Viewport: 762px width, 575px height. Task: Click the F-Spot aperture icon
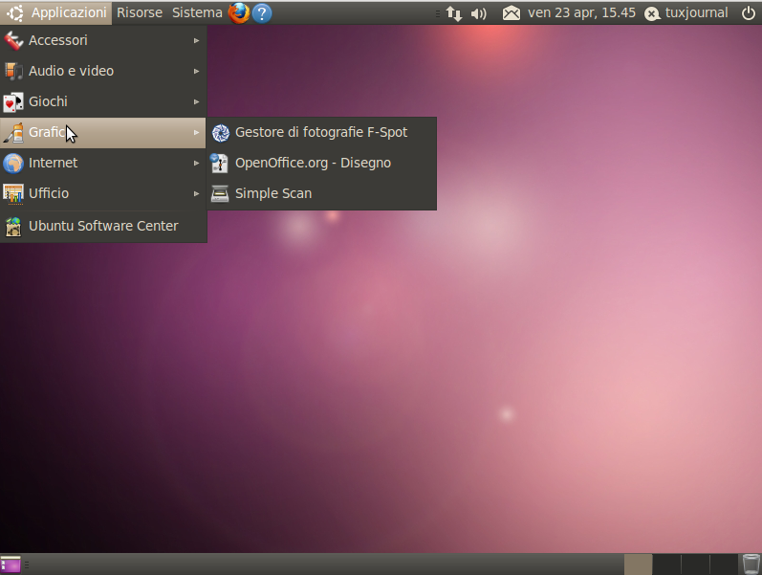(x=221, y=133)
